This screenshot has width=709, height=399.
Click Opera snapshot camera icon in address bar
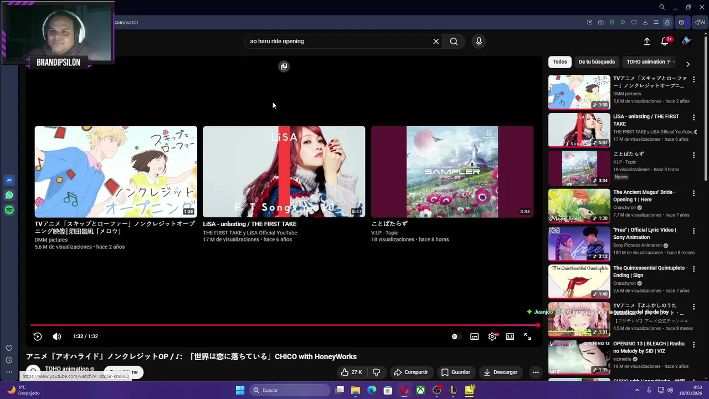coord(600,22)
